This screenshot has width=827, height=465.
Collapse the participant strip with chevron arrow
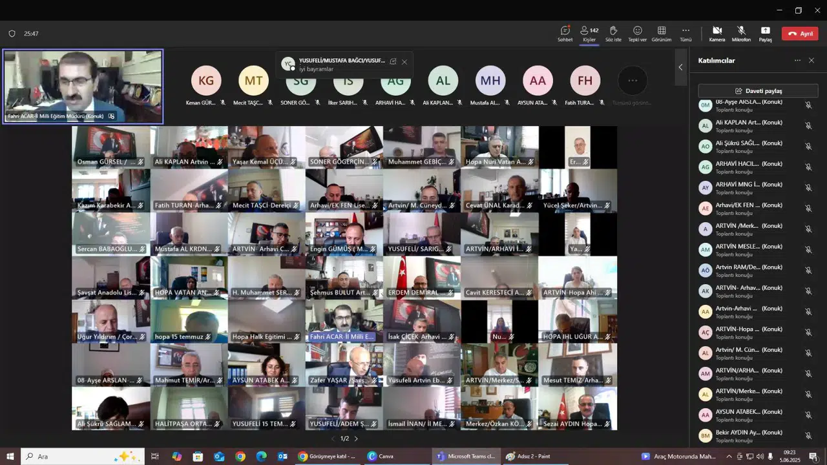click(x=680, y=67)
